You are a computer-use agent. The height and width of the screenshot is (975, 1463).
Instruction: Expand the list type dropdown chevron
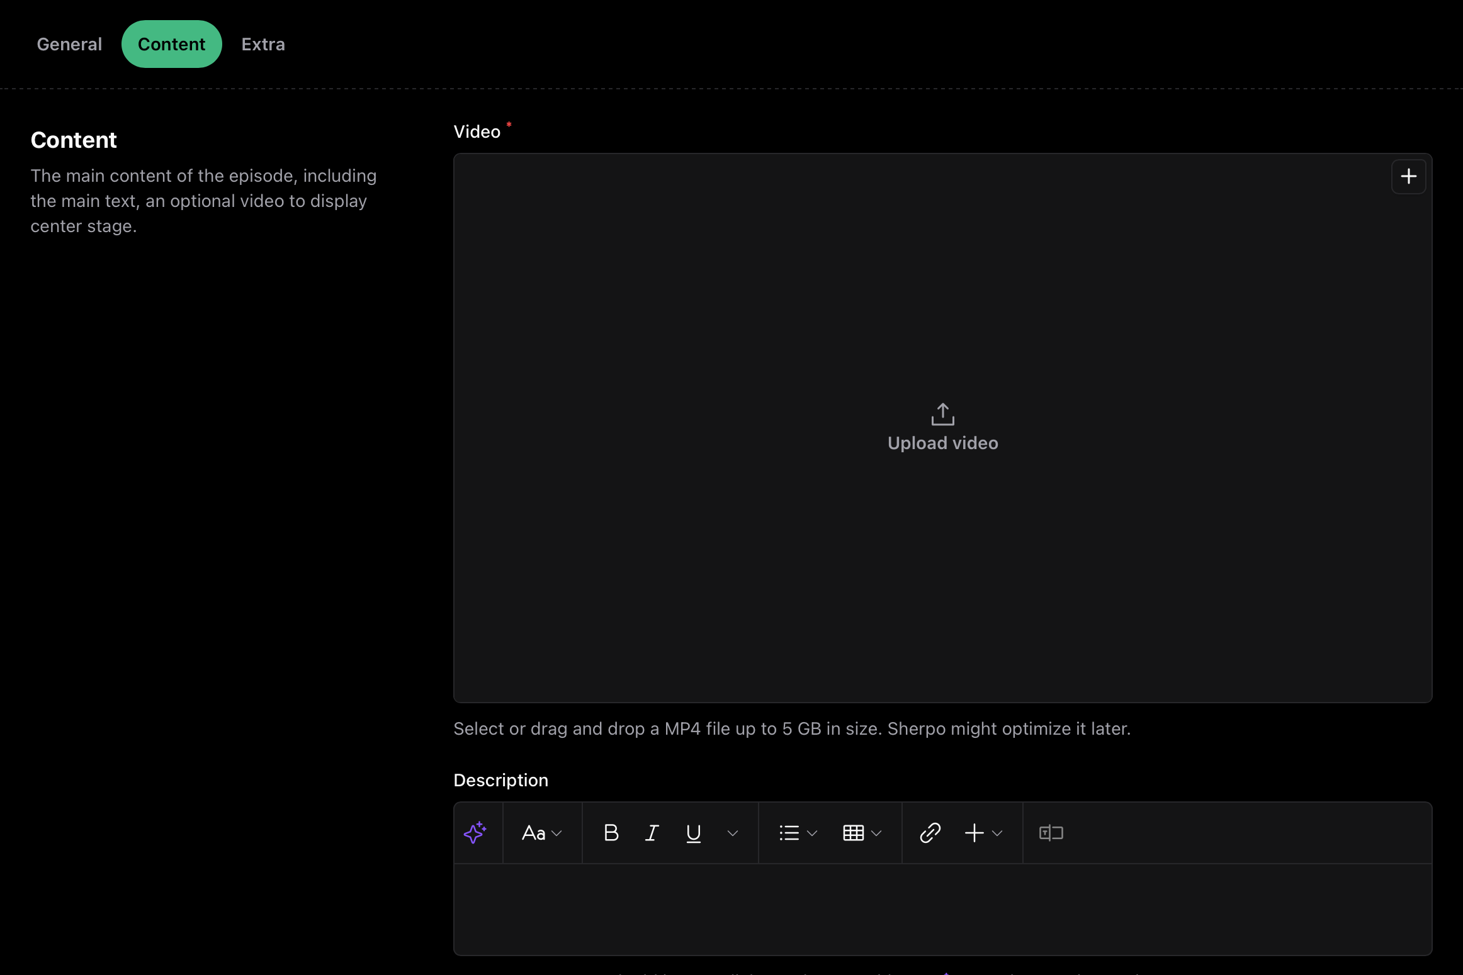(811, 833)
